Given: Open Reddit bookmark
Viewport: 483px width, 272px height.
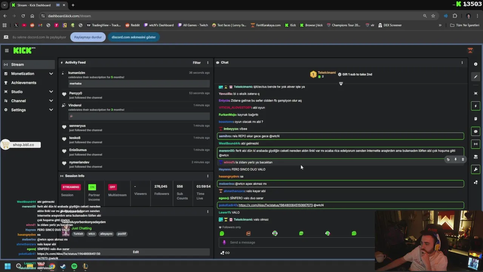Looking at the screenshot, I should pyautogui.click(x=132, y=25).
